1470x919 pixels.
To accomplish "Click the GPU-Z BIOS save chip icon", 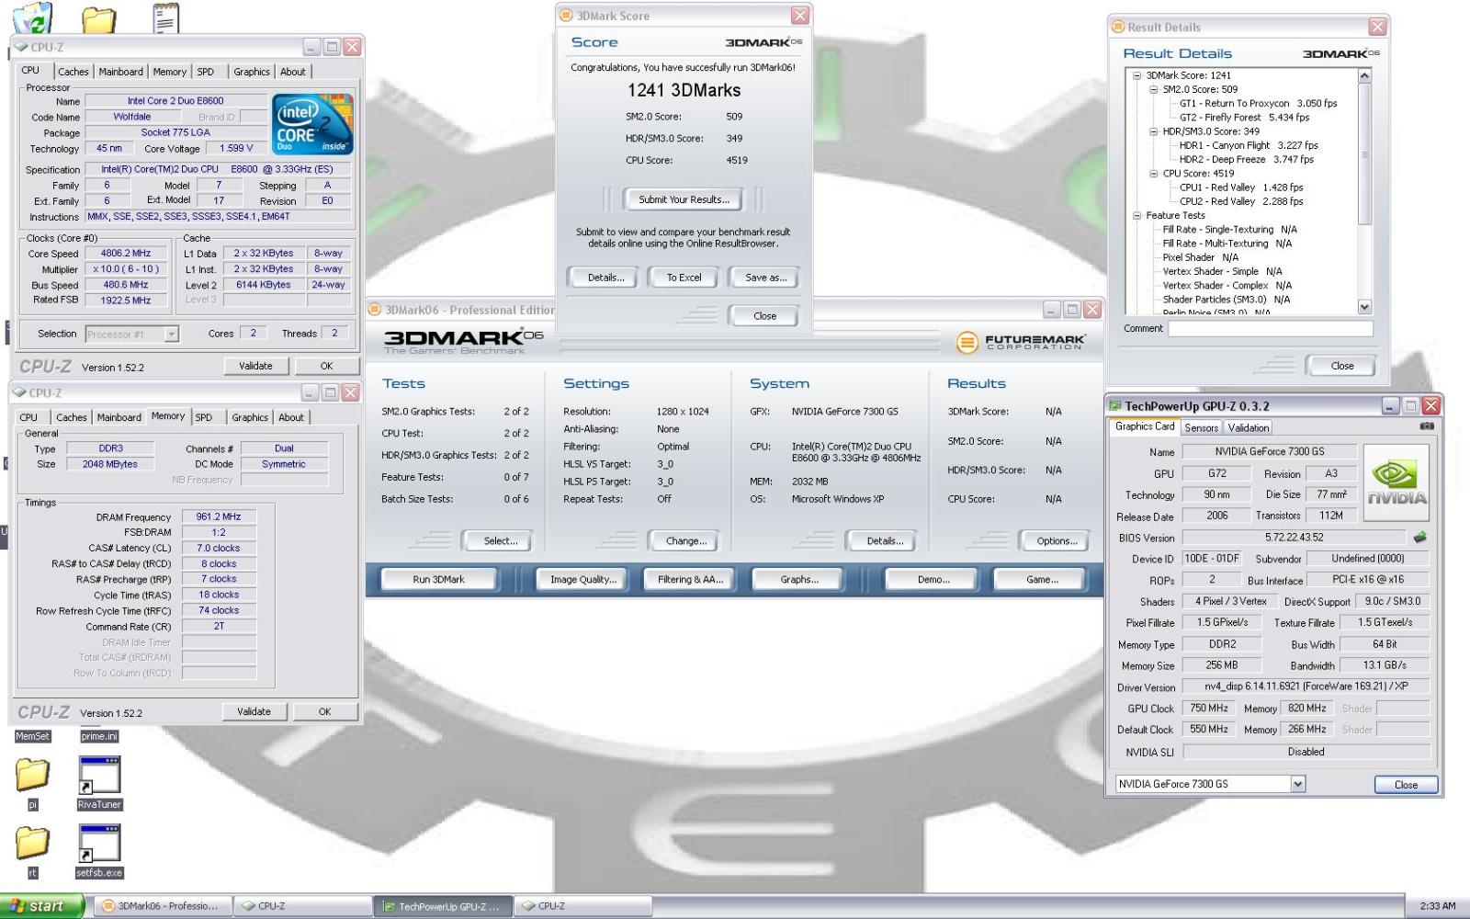I will tap(1420, 537).
